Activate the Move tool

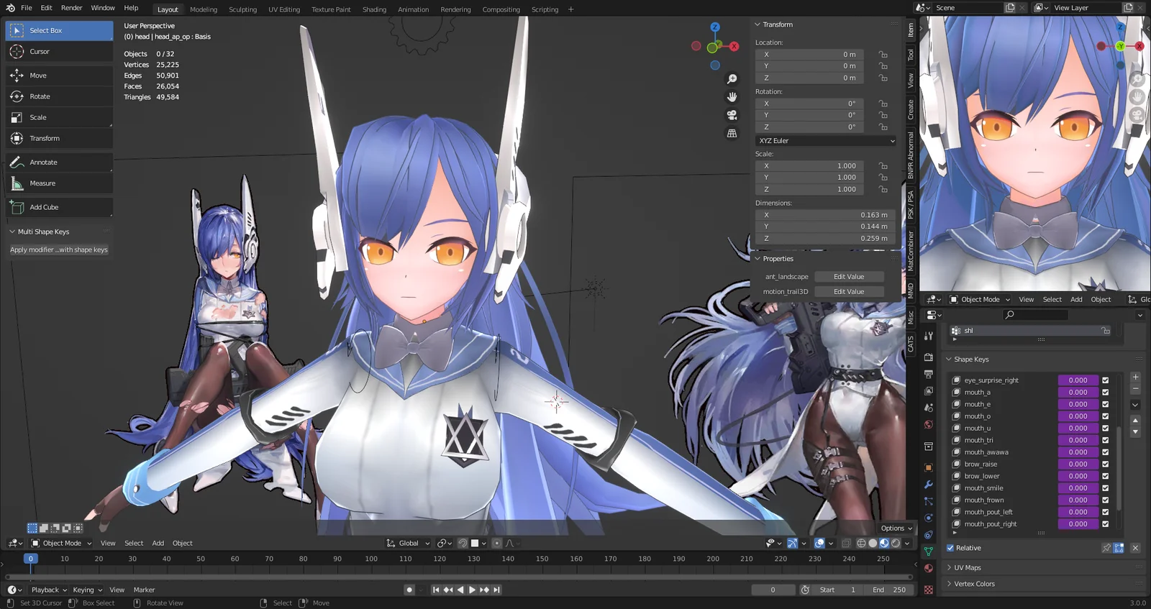tap(59, 75)
